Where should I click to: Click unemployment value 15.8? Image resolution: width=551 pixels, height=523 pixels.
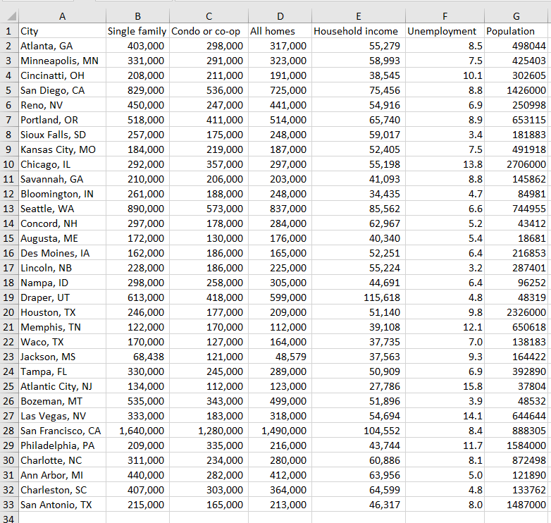445,386
